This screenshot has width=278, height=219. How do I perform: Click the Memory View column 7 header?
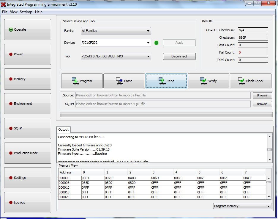click(254, 172)
